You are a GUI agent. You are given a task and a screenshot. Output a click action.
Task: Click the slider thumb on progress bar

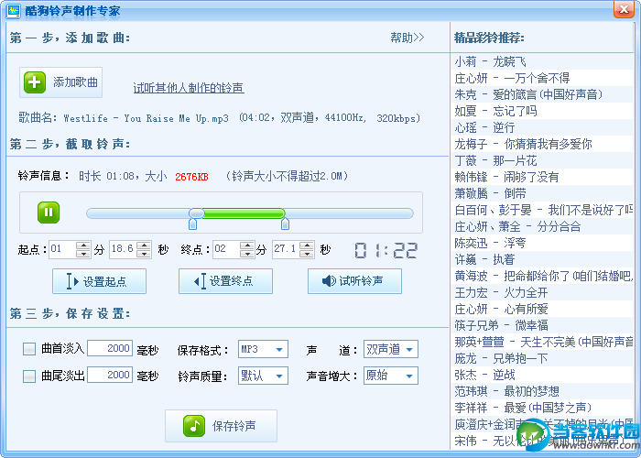[197, 213]
